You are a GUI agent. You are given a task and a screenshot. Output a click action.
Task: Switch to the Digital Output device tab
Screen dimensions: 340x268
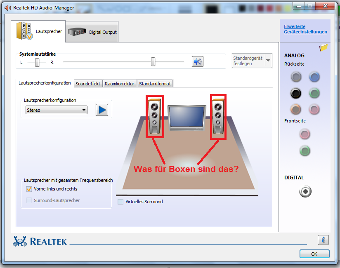click(x=92, y=32)
